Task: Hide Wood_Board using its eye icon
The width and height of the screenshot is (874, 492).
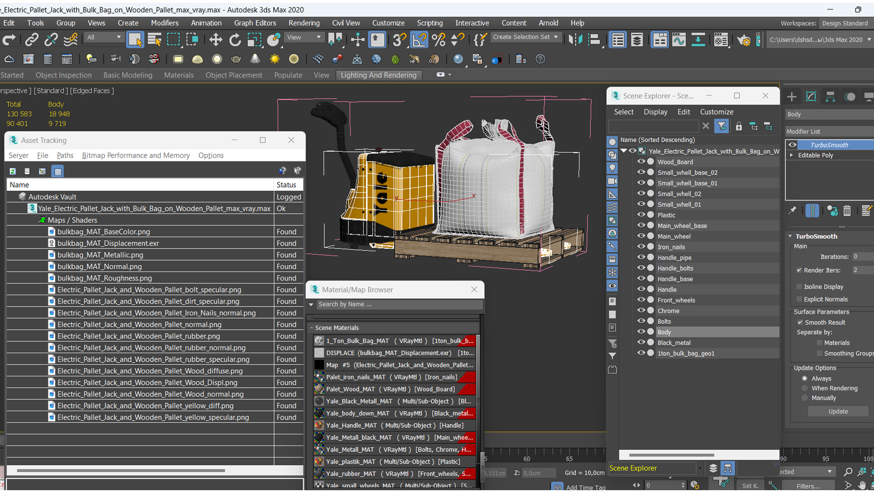Action: (641, 162)
